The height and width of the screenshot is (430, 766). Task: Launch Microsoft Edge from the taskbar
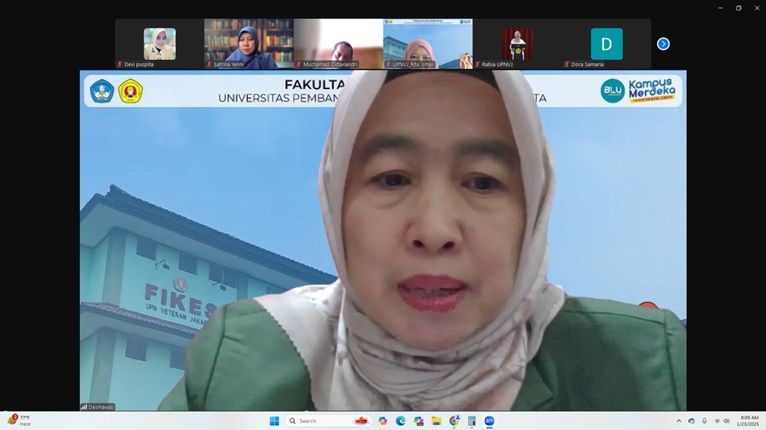pyautogui.click(x=401, y=421)
